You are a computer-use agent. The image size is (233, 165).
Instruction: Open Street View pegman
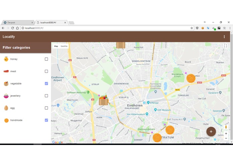[226, 127]
